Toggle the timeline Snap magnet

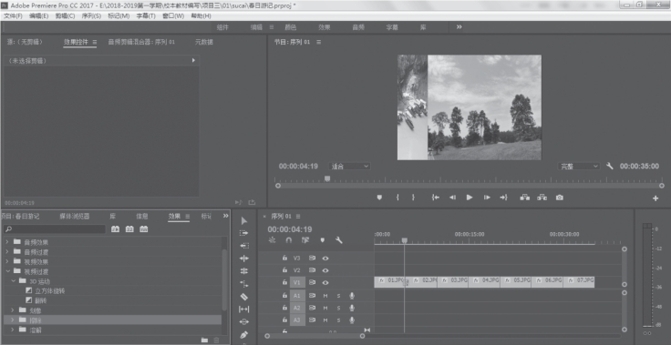(x=288, y=240)
